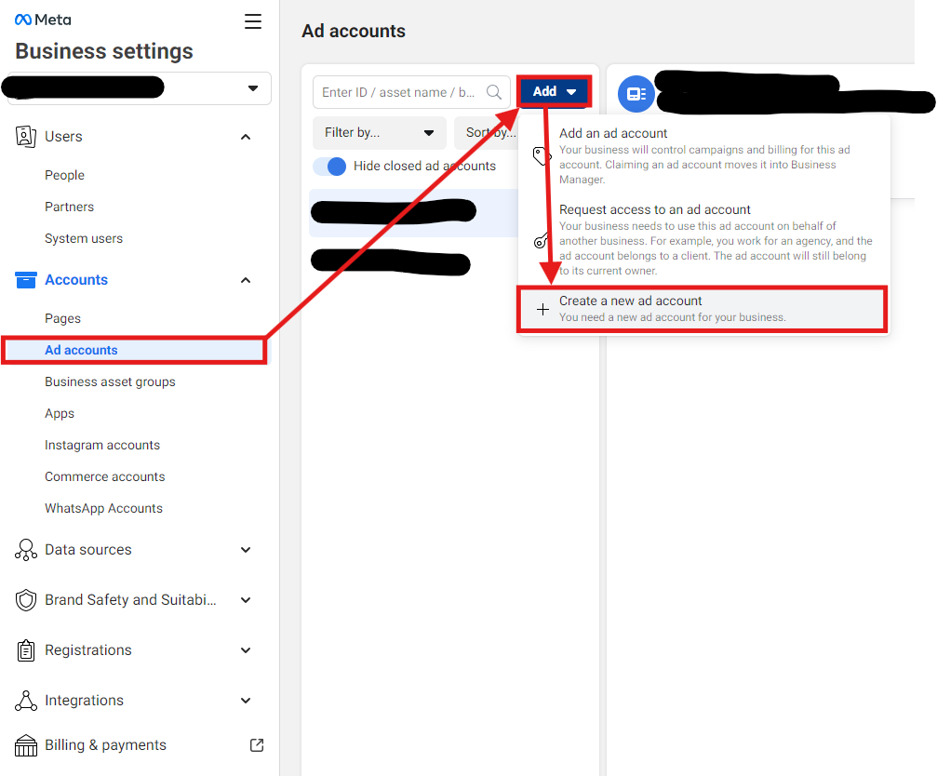Click the hamburger menu icon

tap(253, 21)
